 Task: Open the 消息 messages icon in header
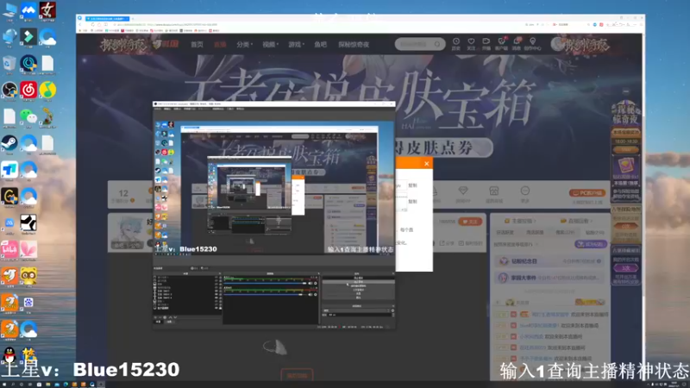pyautogui.click(x=516, y=44)
